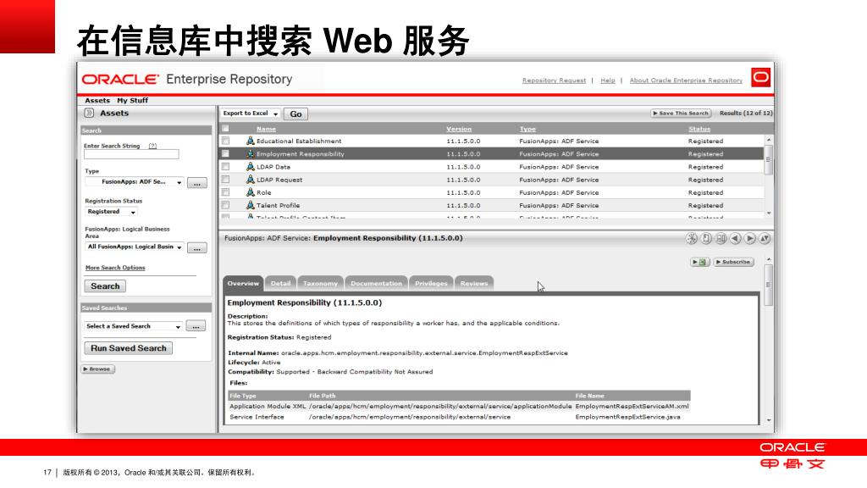This screenshot has height=488, width=867.
Task: Focus the Enter Search String input field
Action: (x=131, y=154)
